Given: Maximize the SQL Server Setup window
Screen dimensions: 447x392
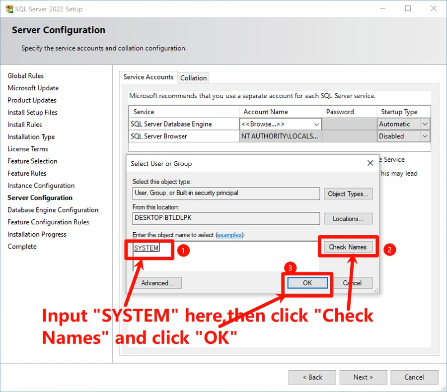Looking at the screenshot, I should (x=408, y=8).
